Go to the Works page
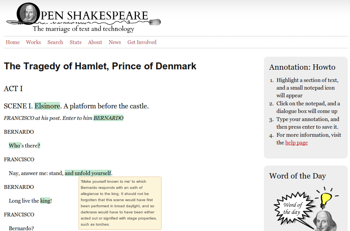 [33, 42]
